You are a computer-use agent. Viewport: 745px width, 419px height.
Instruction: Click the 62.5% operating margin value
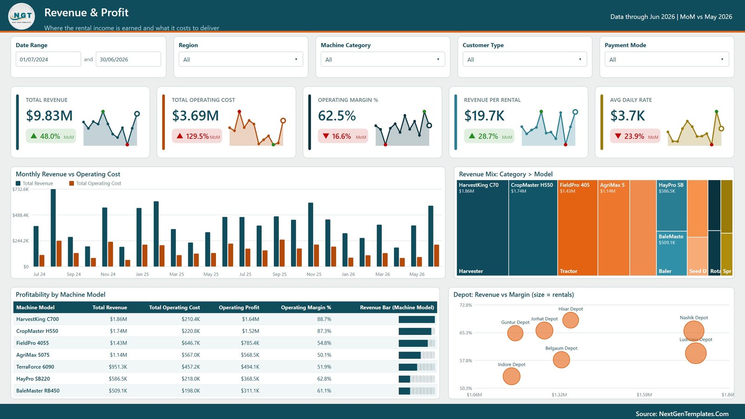(337, 115)
